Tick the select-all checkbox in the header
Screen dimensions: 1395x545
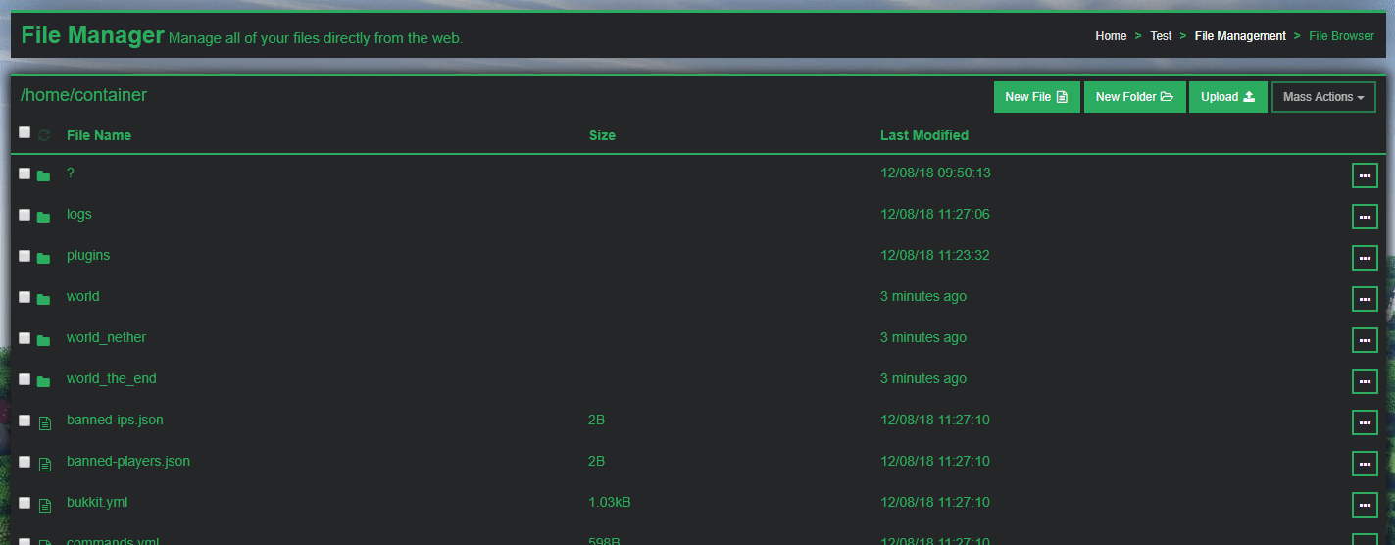tap(25, 132)
